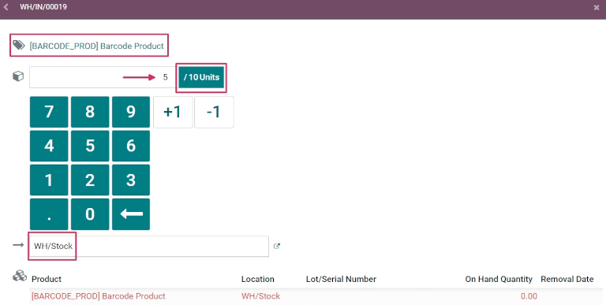Click the stock quants boxes icon
This screenshot has height=308, width=606.
[20, 276]
